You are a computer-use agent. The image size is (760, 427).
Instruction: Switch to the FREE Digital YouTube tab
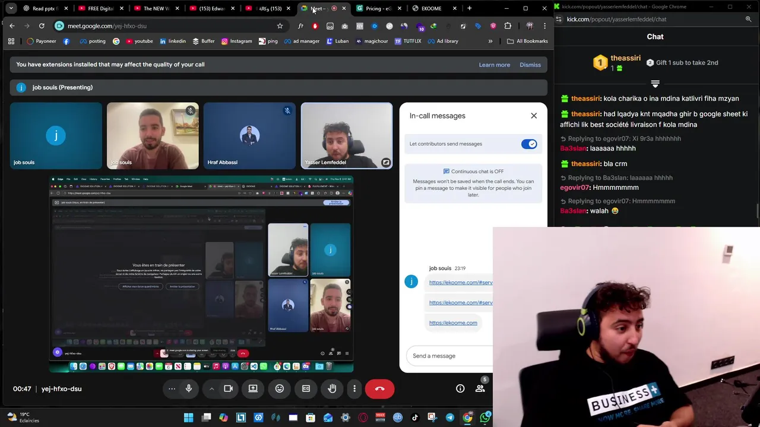pyautogui.click(x=100, y=8)
